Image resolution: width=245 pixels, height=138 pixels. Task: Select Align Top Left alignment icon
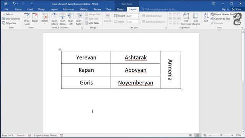pos(170,14)
